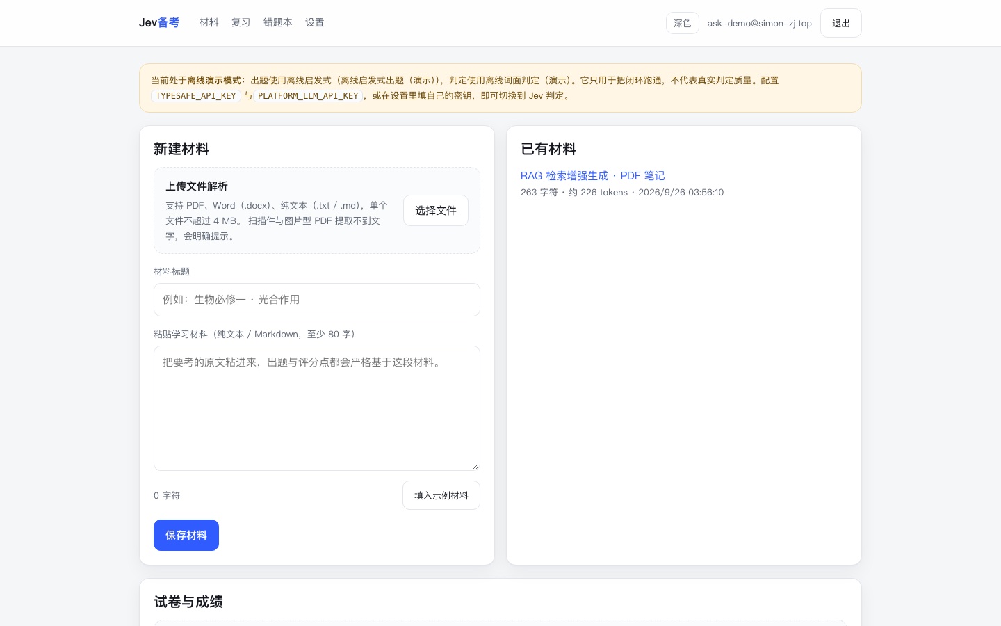This screenshot has width=1001, height=626.
Task: Switch to 错题本 page
Action: pos(277,23)
